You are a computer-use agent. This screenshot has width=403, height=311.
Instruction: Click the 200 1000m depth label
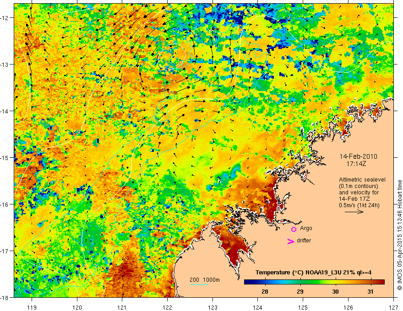pyautogui.click(x=205, y=280)
